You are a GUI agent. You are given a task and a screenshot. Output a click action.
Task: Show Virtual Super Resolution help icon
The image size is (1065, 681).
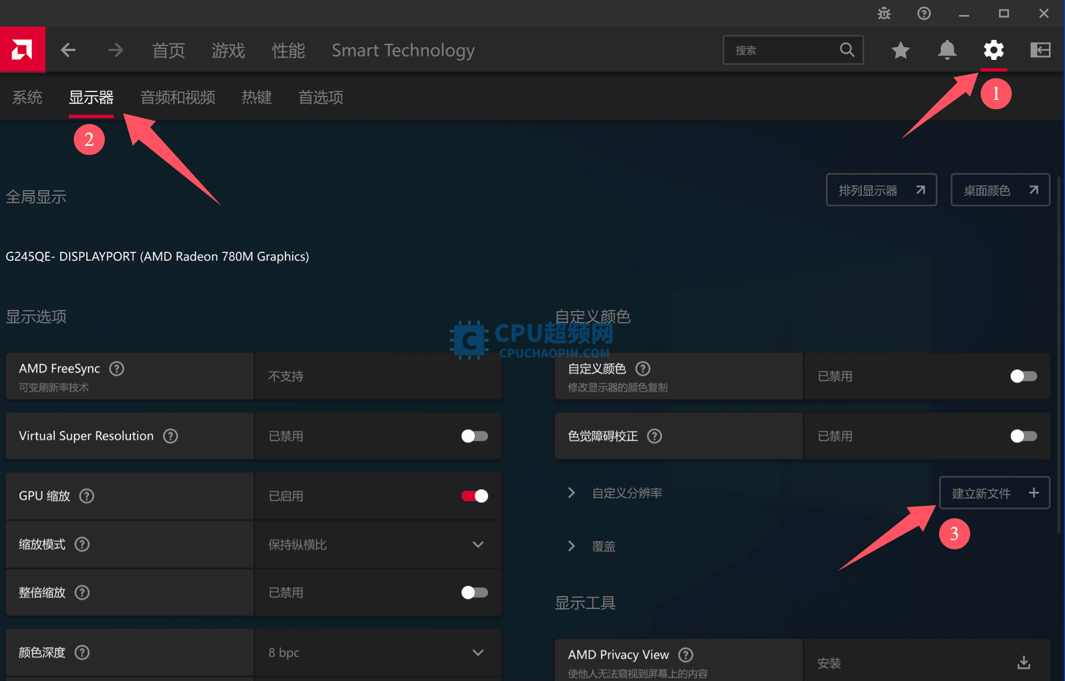pyautogui.click(x=170, y=436)
